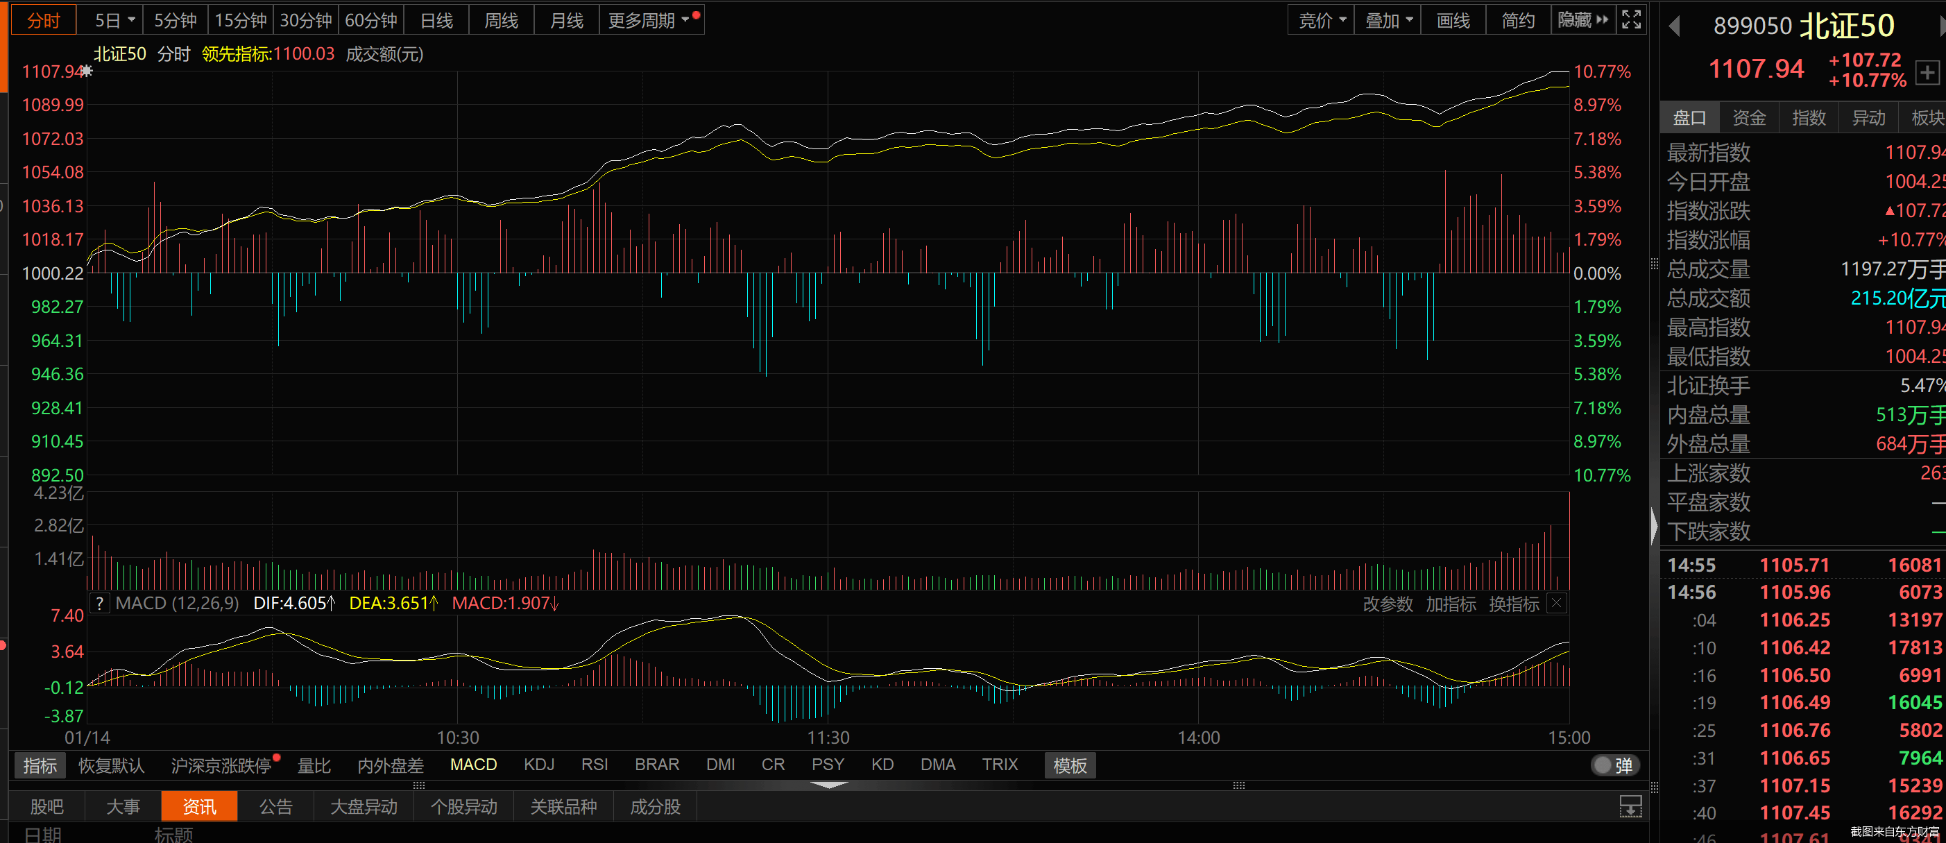
Task: Open the 个股异动 tab
Action: 464,807
